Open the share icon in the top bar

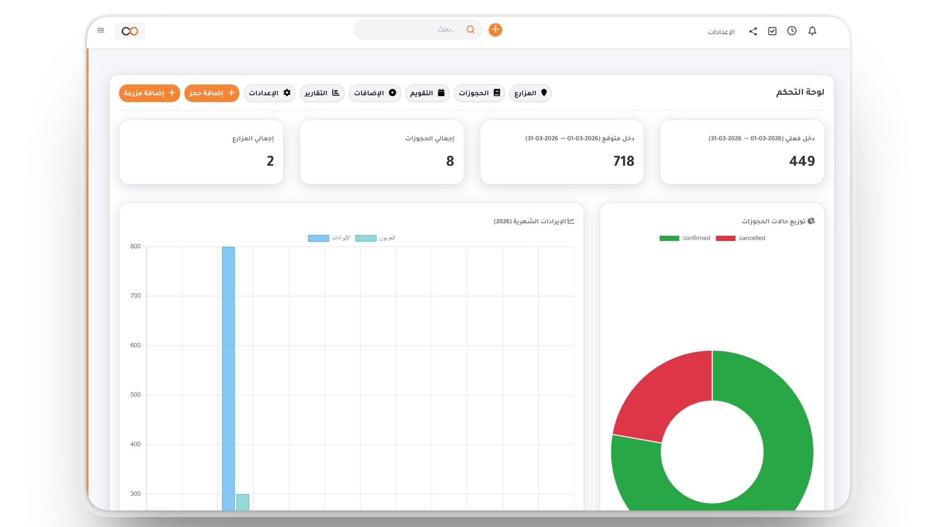click(x=753, y=31)
